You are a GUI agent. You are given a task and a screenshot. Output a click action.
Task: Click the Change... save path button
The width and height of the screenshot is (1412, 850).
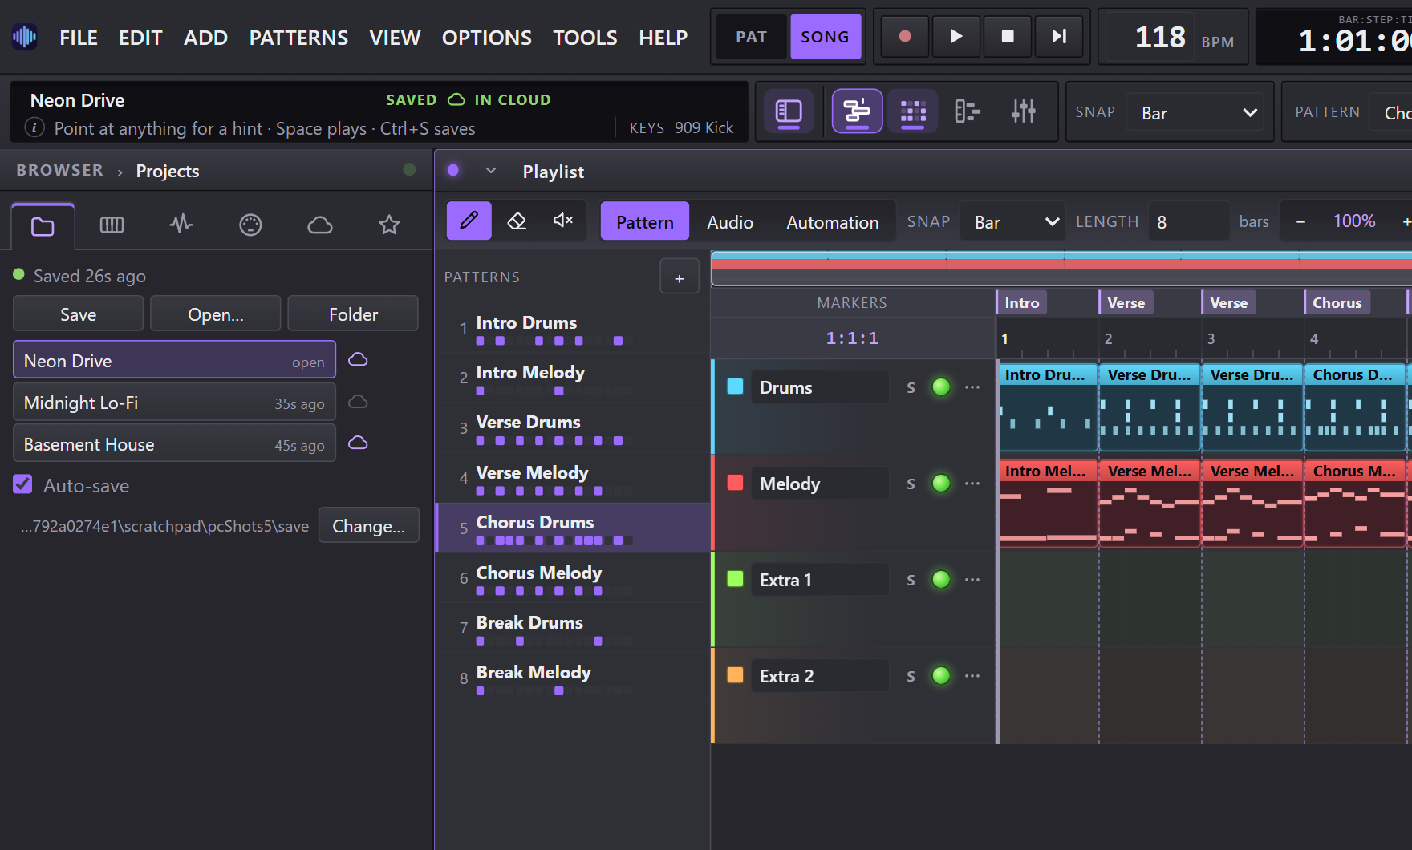[x=368, y=525]
